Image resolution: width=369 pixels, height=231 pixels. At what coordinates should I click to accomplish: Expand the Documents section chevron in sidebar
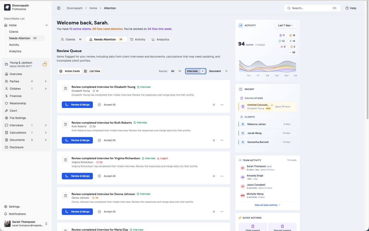46,140
